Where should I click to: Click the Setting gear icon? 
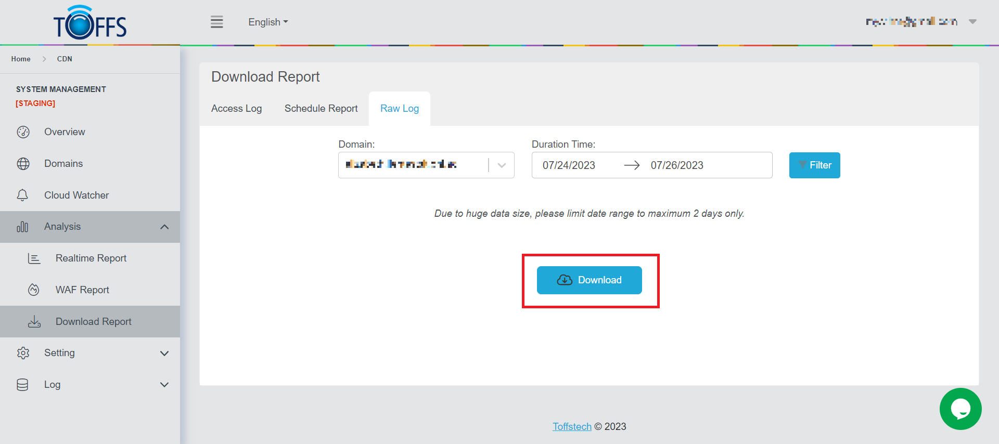pyautogui.click(x=23, y=353)
